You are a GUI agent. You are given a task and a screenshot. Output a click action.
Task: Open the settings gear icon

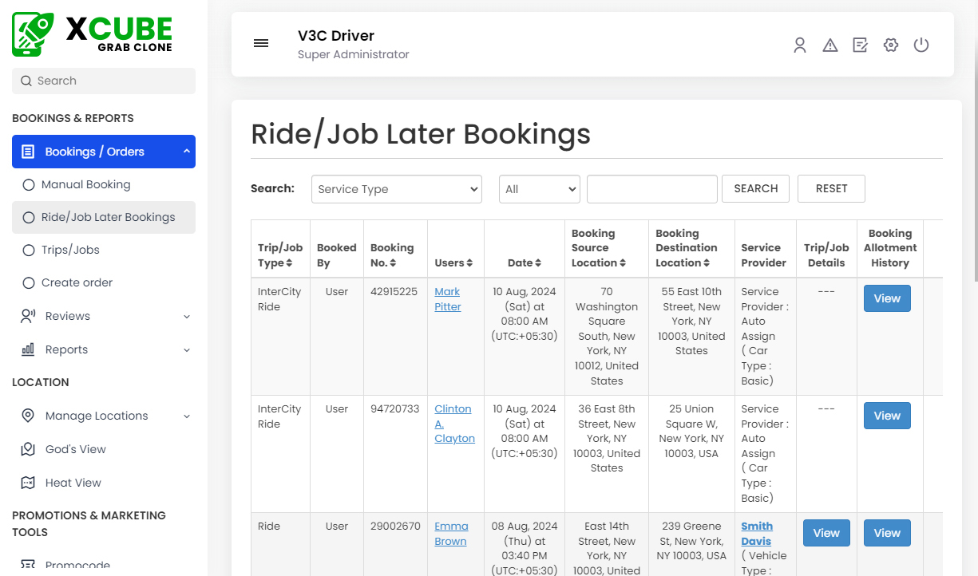click(x=890, y=45)
